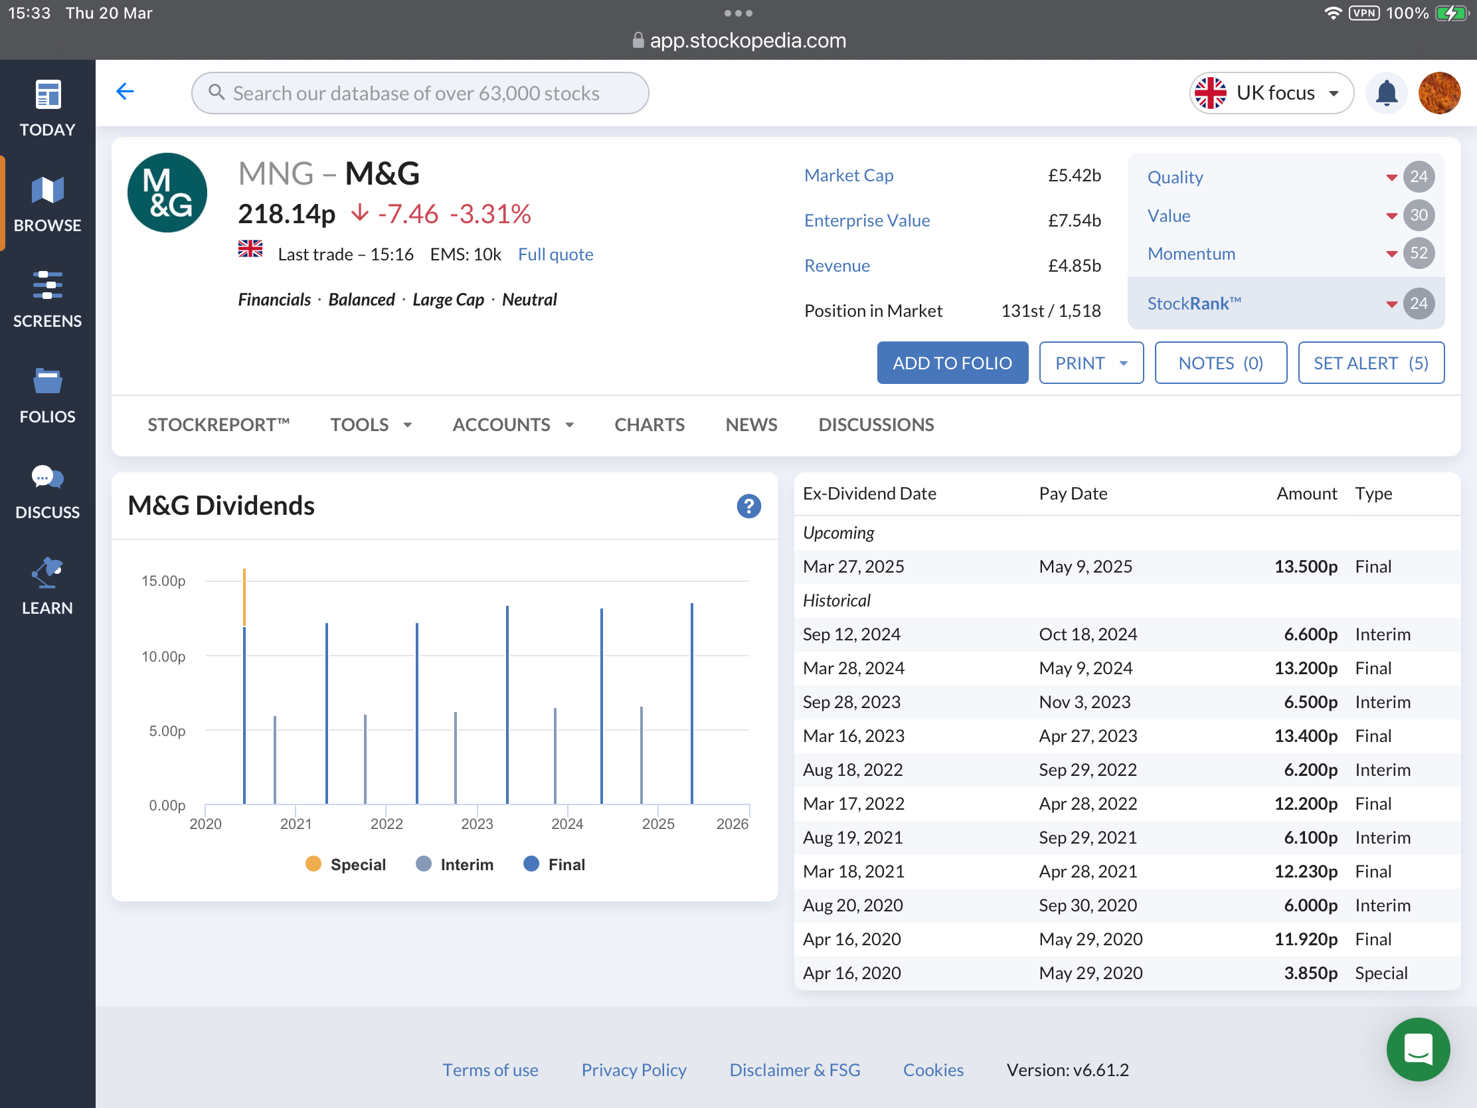Tap the app.stockopedia.com address bar
The image size is (1477, 1108).
(738, 41)
